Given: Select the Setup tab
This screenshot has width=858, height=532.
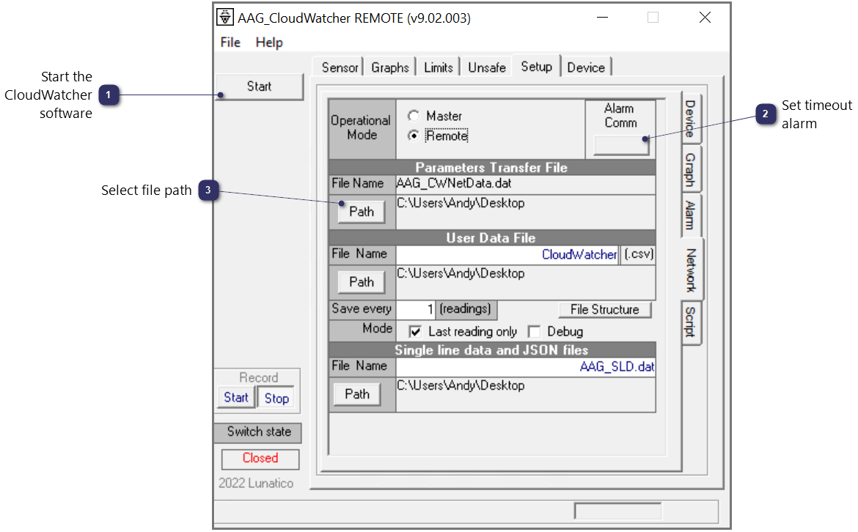Looking at the screenshot, I should coord(536,66).
